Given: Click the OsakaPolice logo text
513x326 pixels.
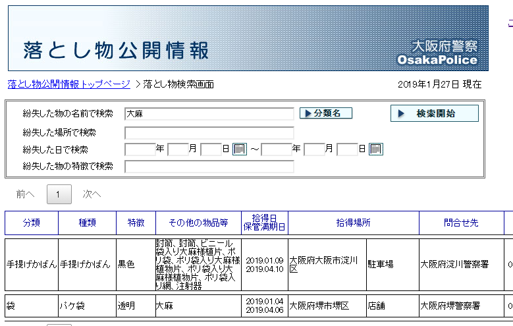Looking at the screenshot, I should (x=437, y=60).
